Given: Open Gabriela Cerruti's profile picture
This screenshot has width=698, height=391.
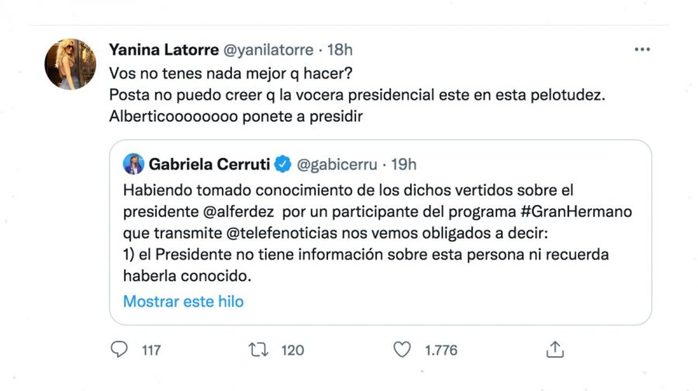Looking at the screenshot, I should click(133, 164).
